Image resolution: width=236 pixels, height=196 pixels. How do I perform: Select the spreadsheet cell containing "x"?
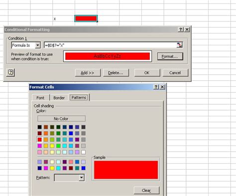[x=64, y=19]
